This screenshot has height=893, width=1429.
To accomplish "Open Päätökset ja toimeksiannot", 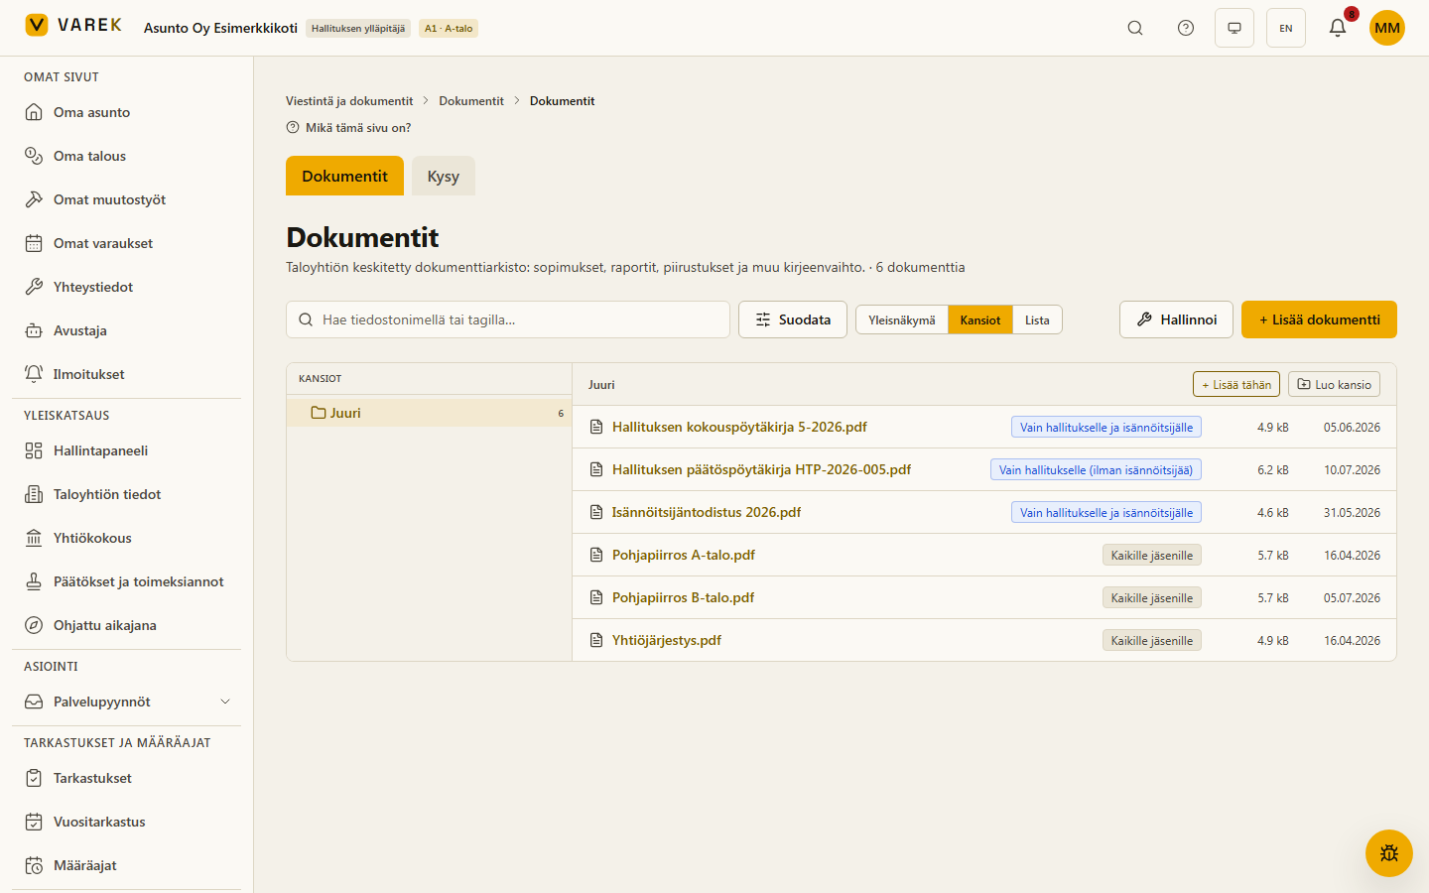I will 127,581.
